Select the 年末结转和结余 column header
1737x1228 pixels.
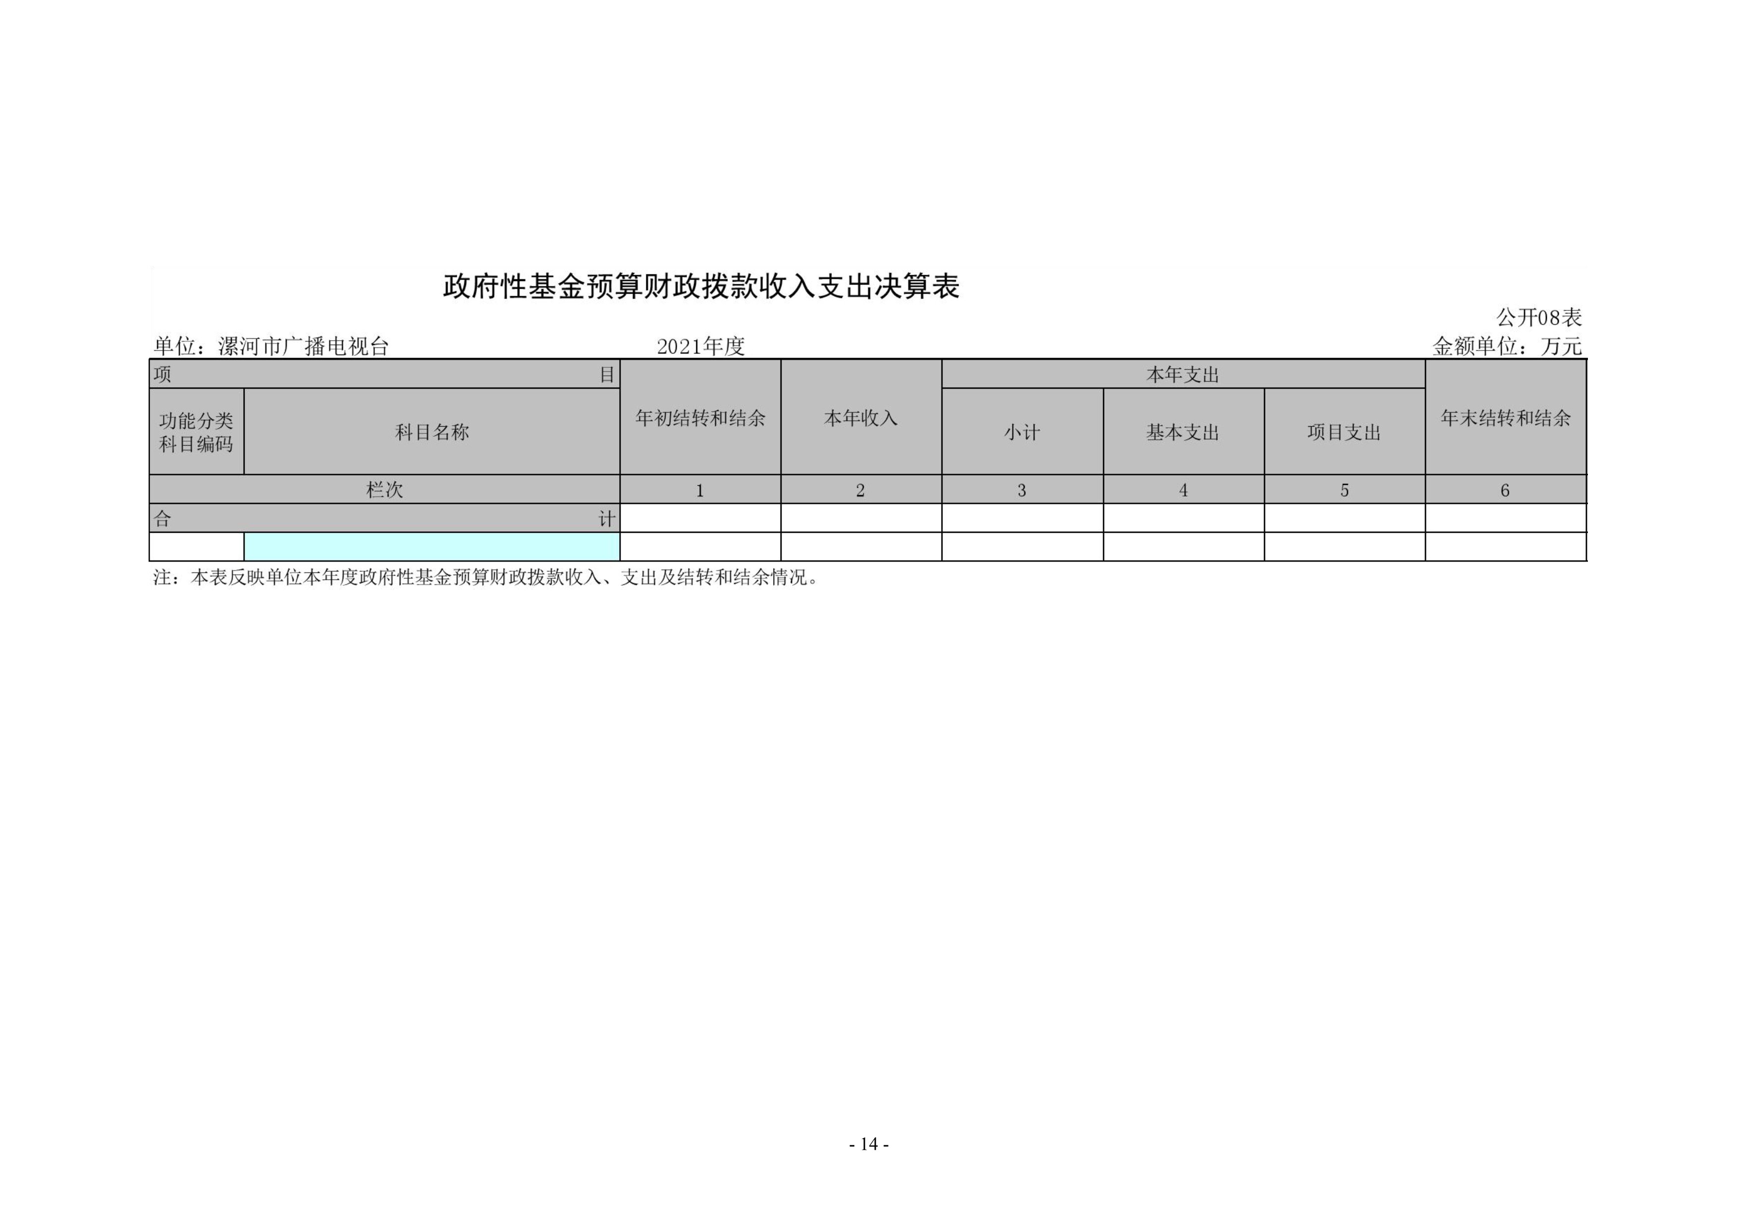1505,417
